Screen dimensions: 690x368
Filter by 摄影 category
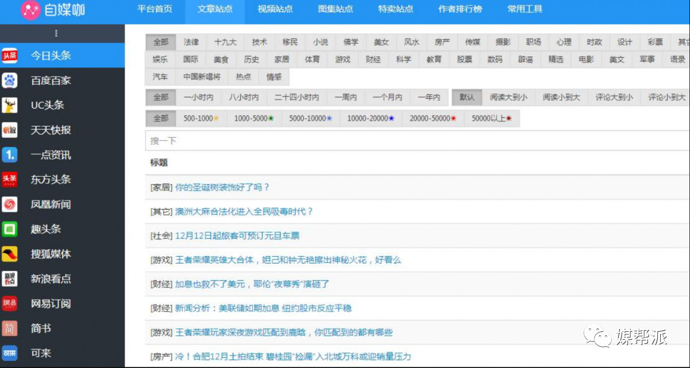pyautogui.click(x=503, y=42)
